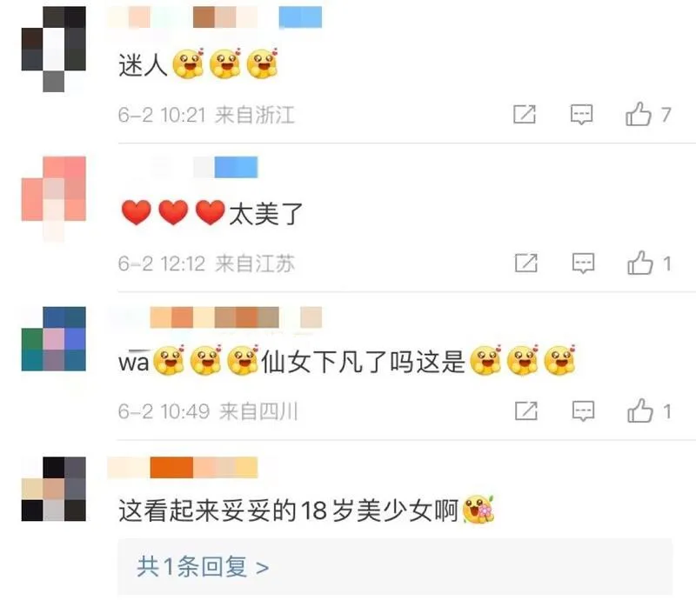
Task: Click the timestamp 6-2 10:21 来自浙江
Action: (x=206, y=115)
